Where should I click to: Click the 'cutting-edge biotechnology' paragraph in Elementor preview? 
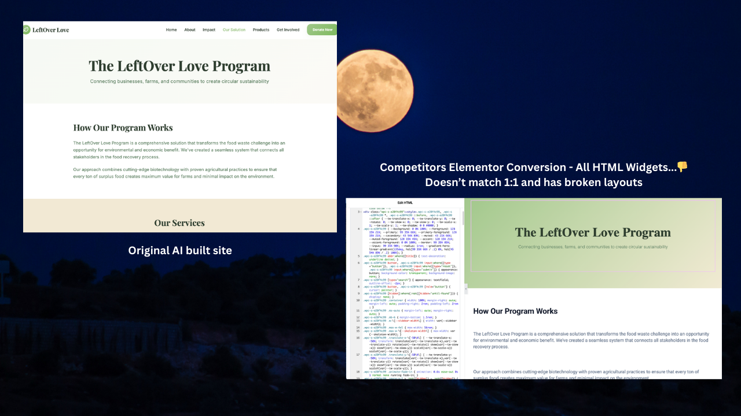pos(586,374)
